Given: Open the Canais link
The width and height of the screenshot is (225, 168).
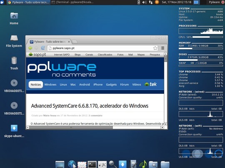Looking at the screenshot, I should pos(89,55).
